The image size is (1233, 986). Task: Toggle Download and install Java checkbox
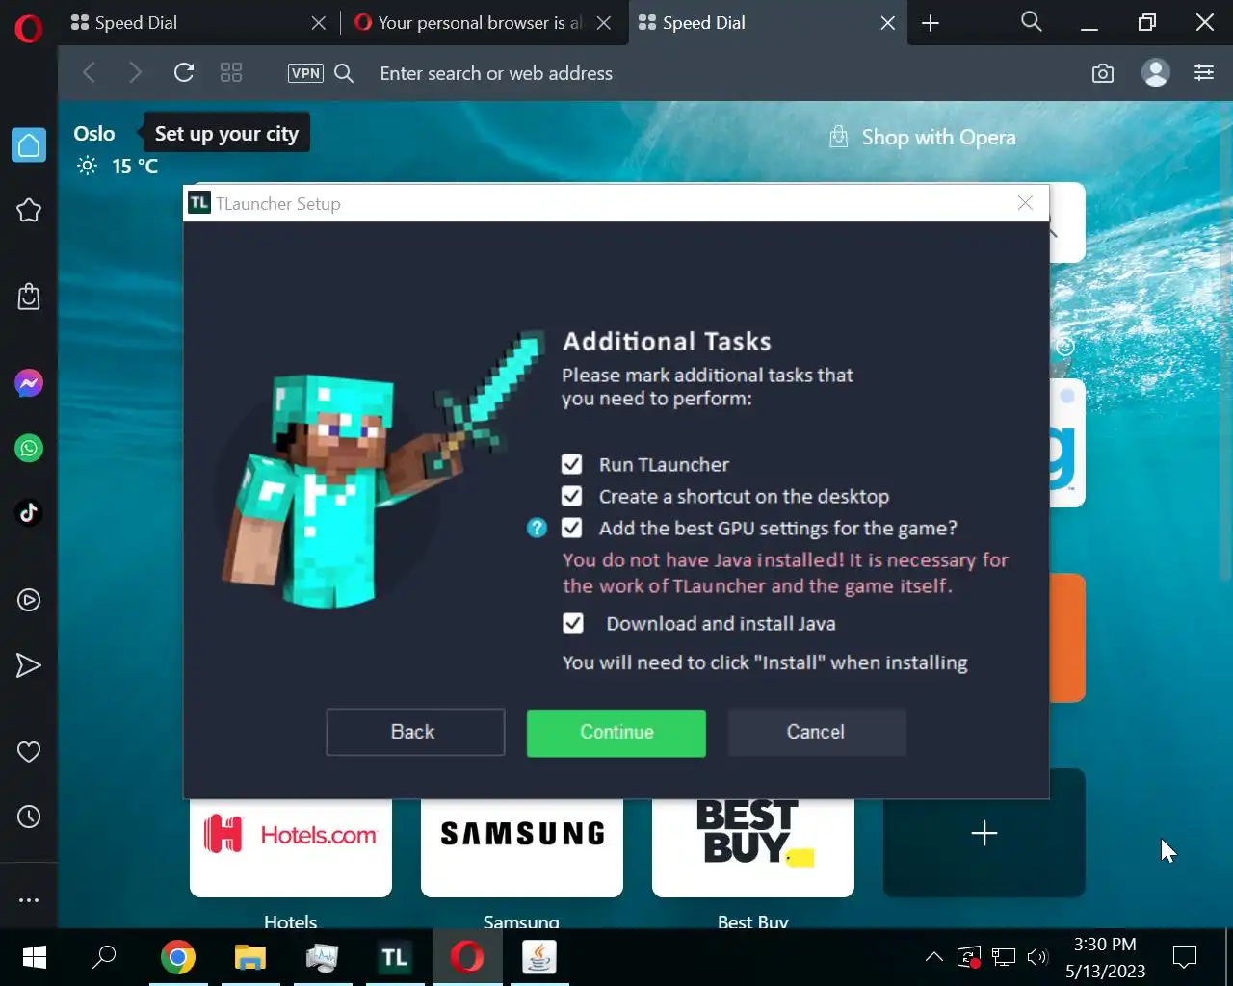point(572,623)
